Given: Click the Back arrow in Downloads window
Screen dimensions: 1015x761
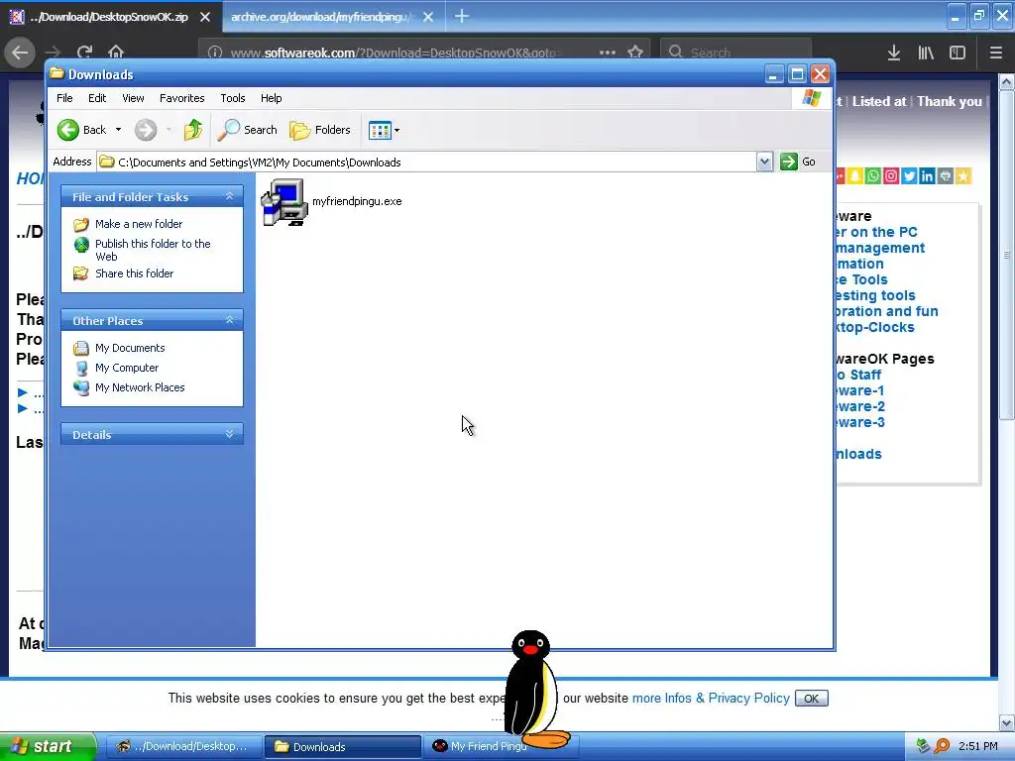Looking at the screenshot, I should [x=68, y=130].
